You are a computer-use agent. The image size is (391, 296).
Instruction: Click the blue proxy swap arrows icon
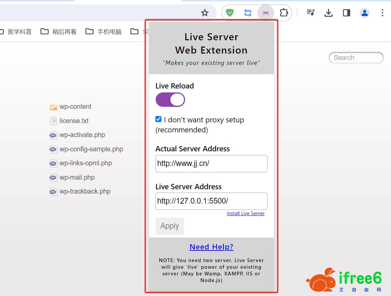click(x=248, y=13)
